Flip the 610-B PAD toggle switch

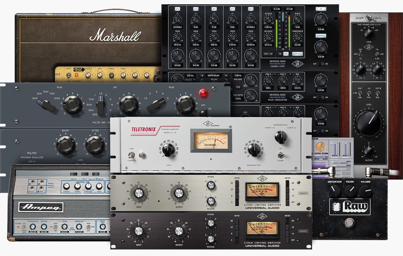tap(369, 93)
